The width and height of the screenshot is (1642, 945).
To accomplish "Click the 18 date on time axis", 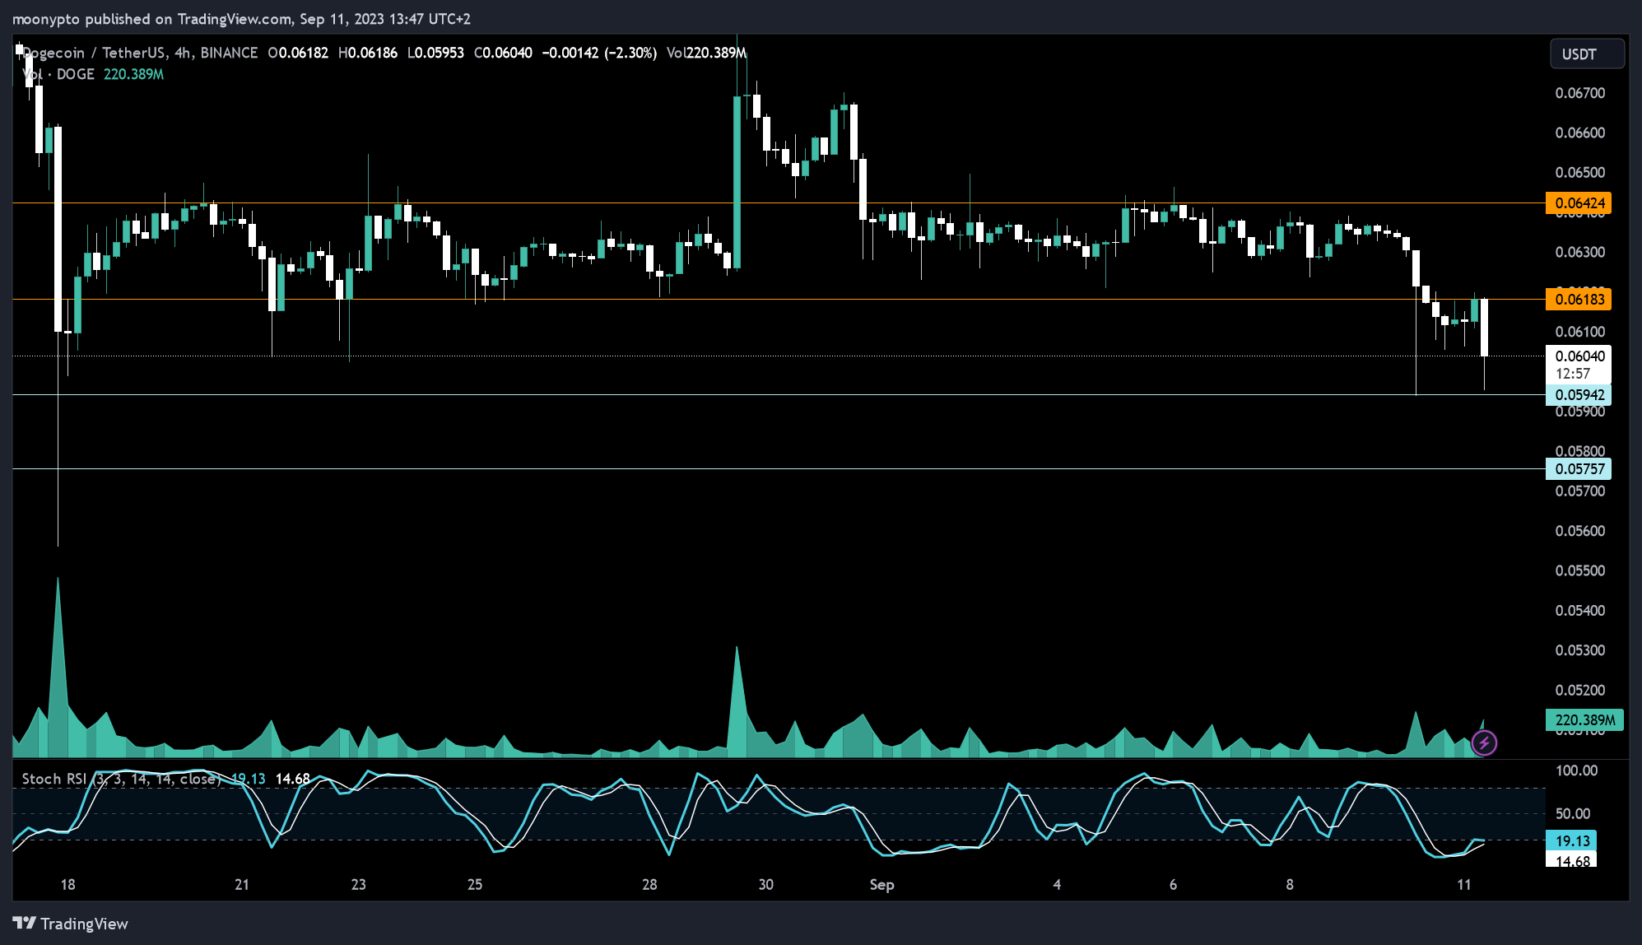I will (67, 885).
